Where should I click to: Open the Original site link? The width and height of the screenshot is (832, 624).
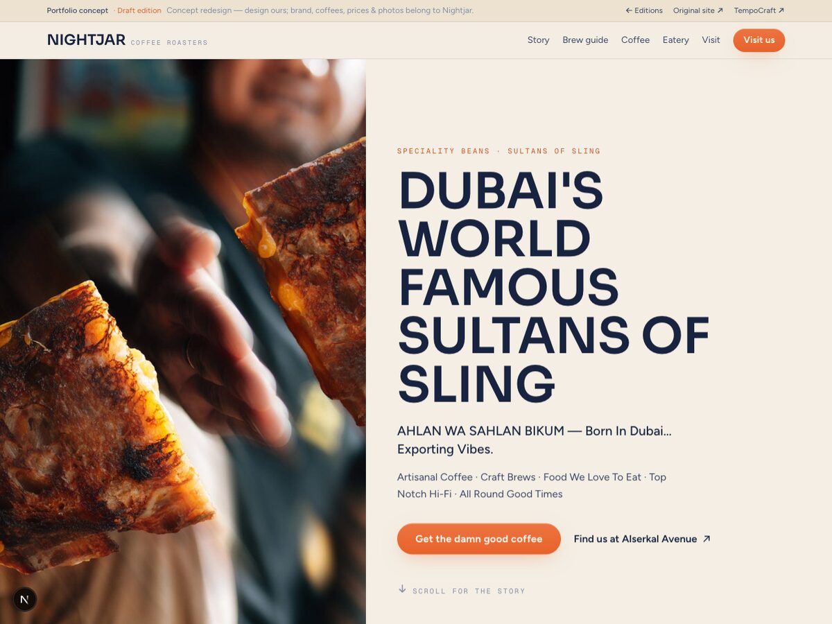tap(698, 10)
